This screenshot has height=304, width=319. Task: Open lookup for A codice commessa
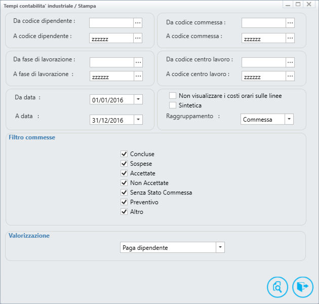290,38
